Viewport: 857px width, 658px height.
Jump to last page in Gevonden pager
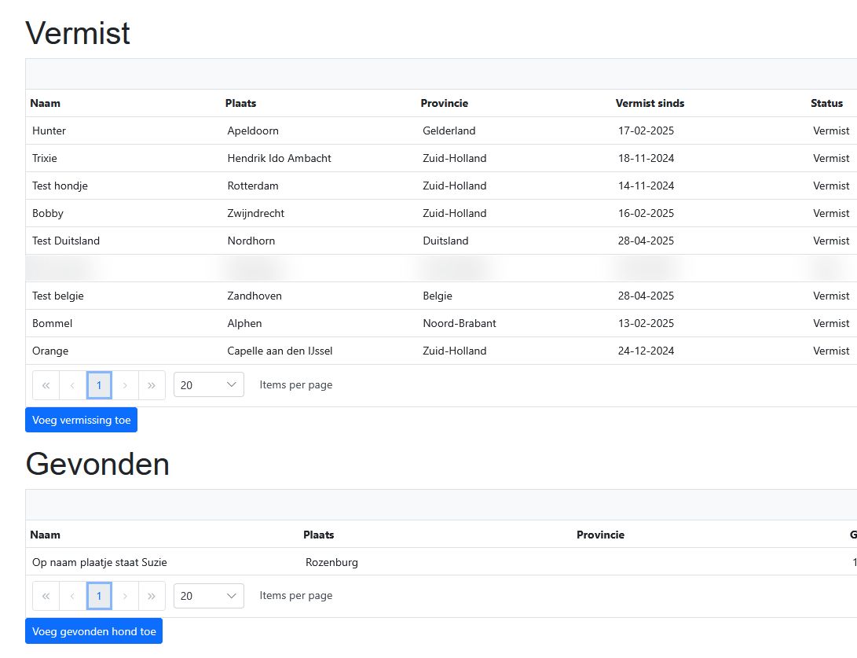[x=152, y=596]
